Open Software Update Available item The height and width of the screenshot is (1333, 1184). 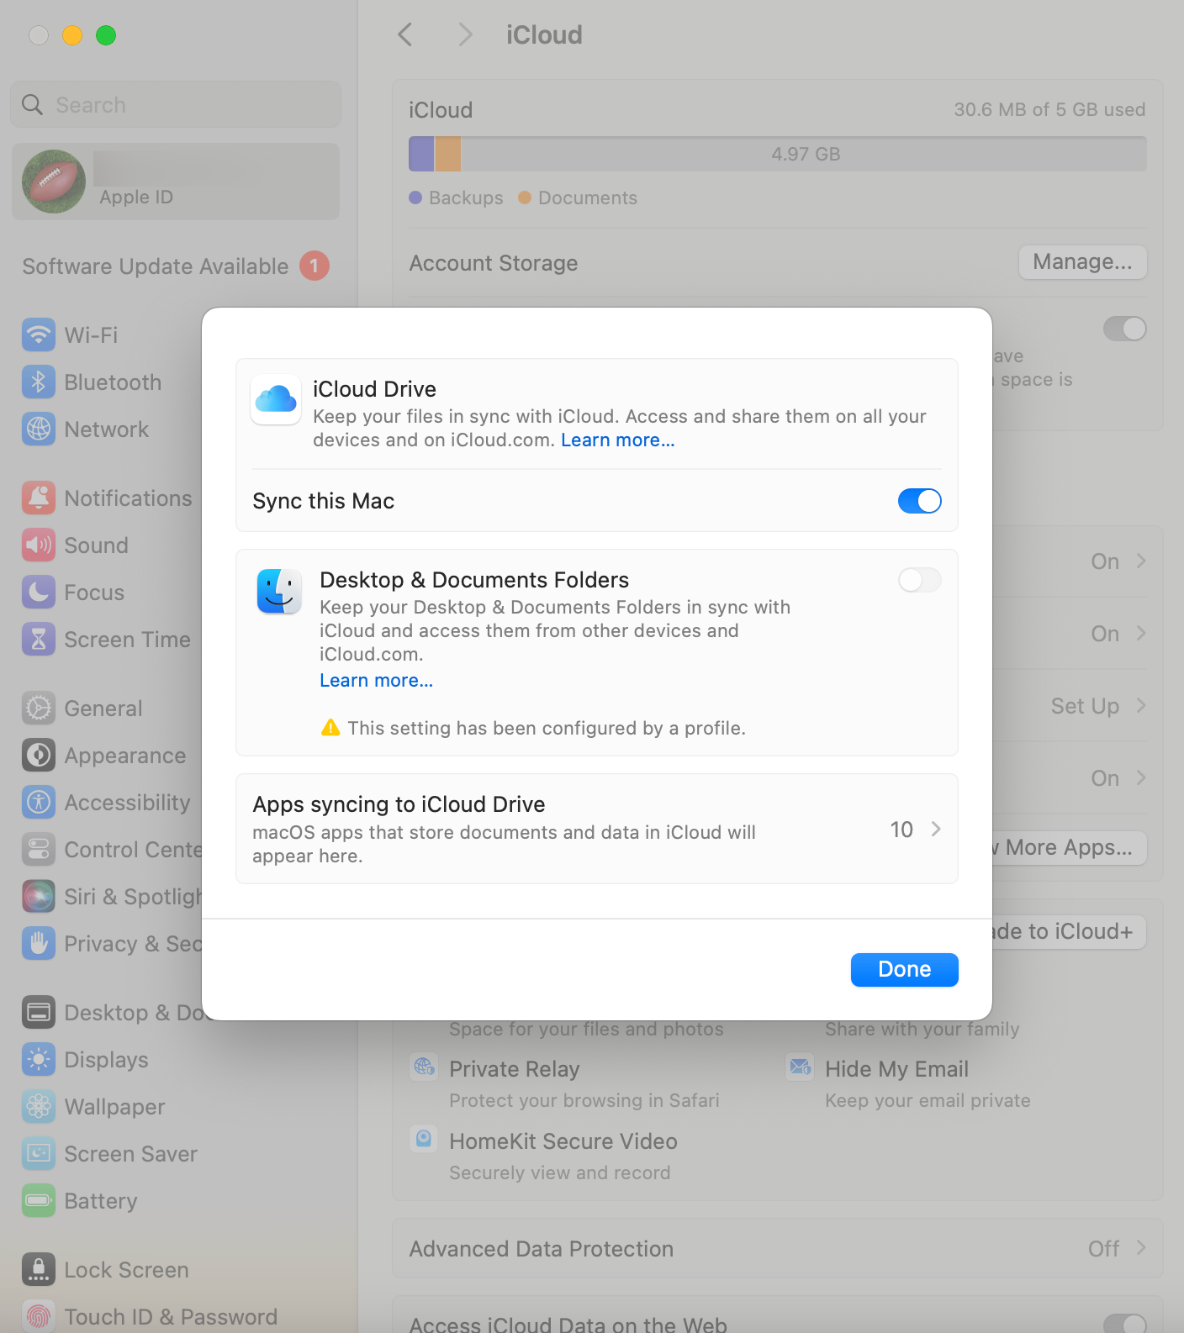[x=176, y=266]
